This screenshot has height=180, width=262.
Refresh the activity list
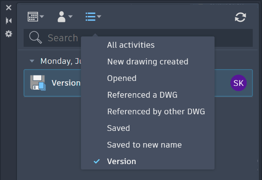(x=240, y=17)
